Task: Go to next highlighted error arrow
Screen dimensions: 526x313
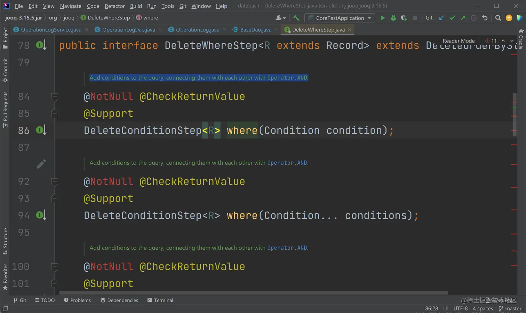Action: (x=512, y=41)
